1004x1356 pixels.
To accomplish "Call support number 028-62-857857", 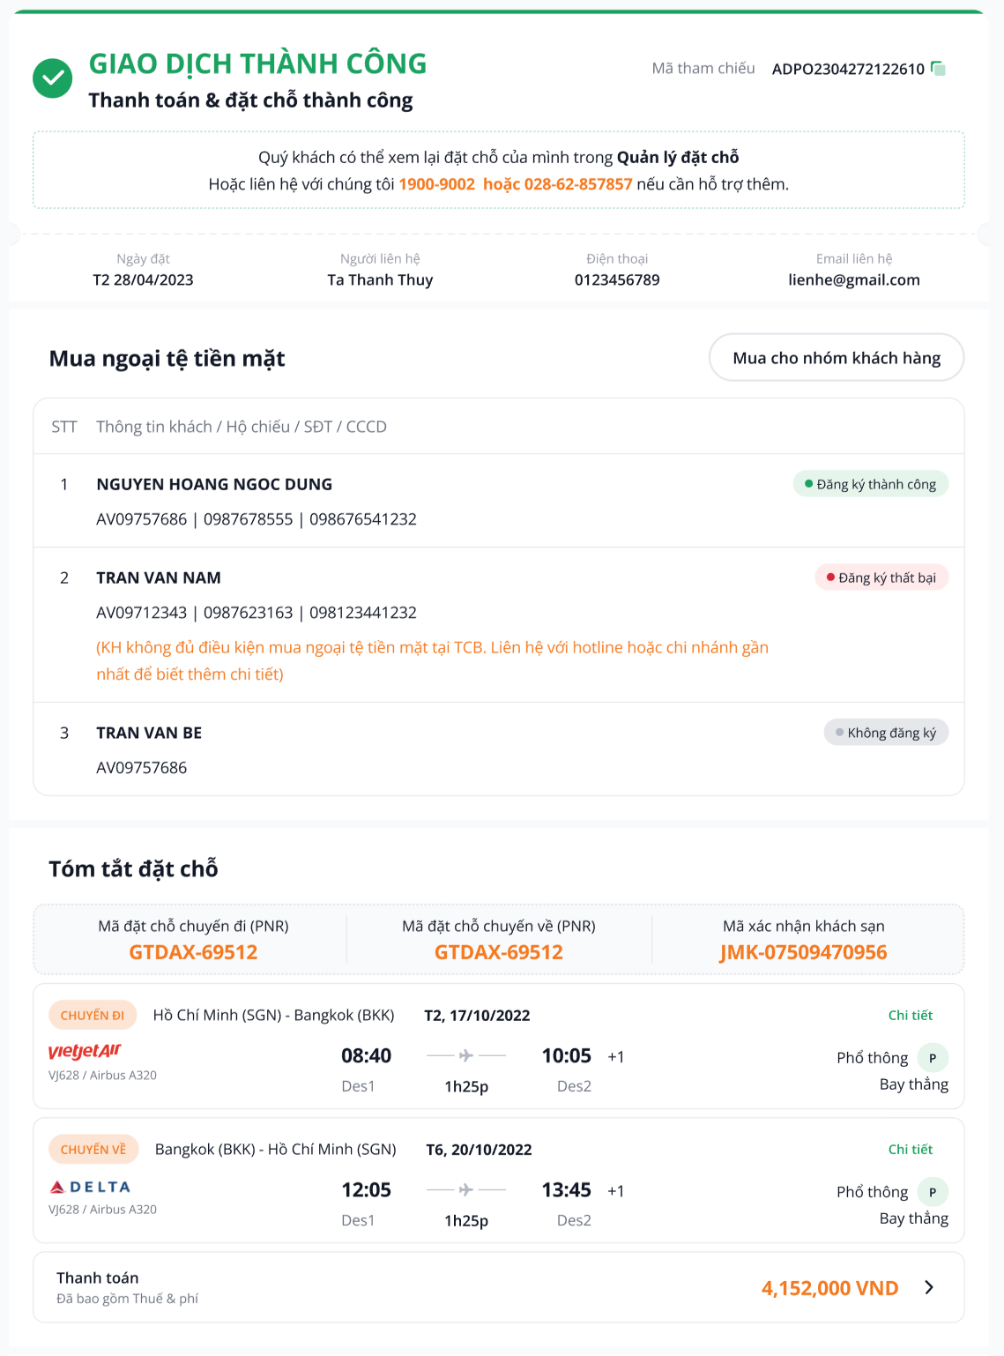I will tap(578, 184).
